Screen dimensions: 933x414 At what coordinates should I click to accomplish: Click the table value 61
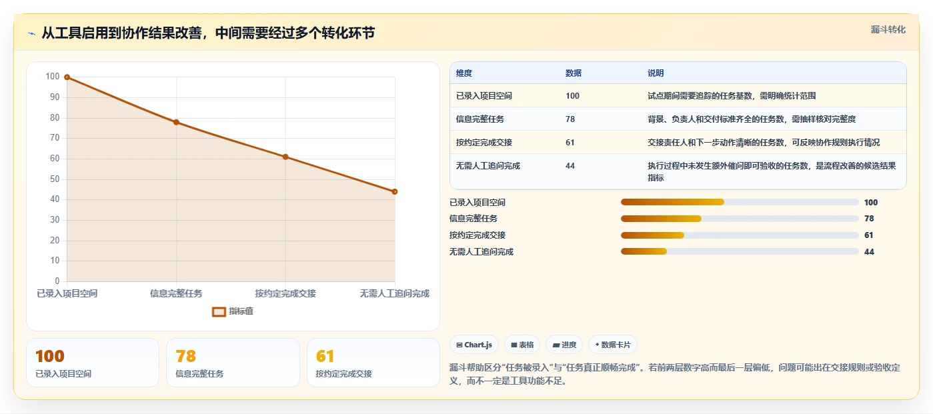[570, 143]
